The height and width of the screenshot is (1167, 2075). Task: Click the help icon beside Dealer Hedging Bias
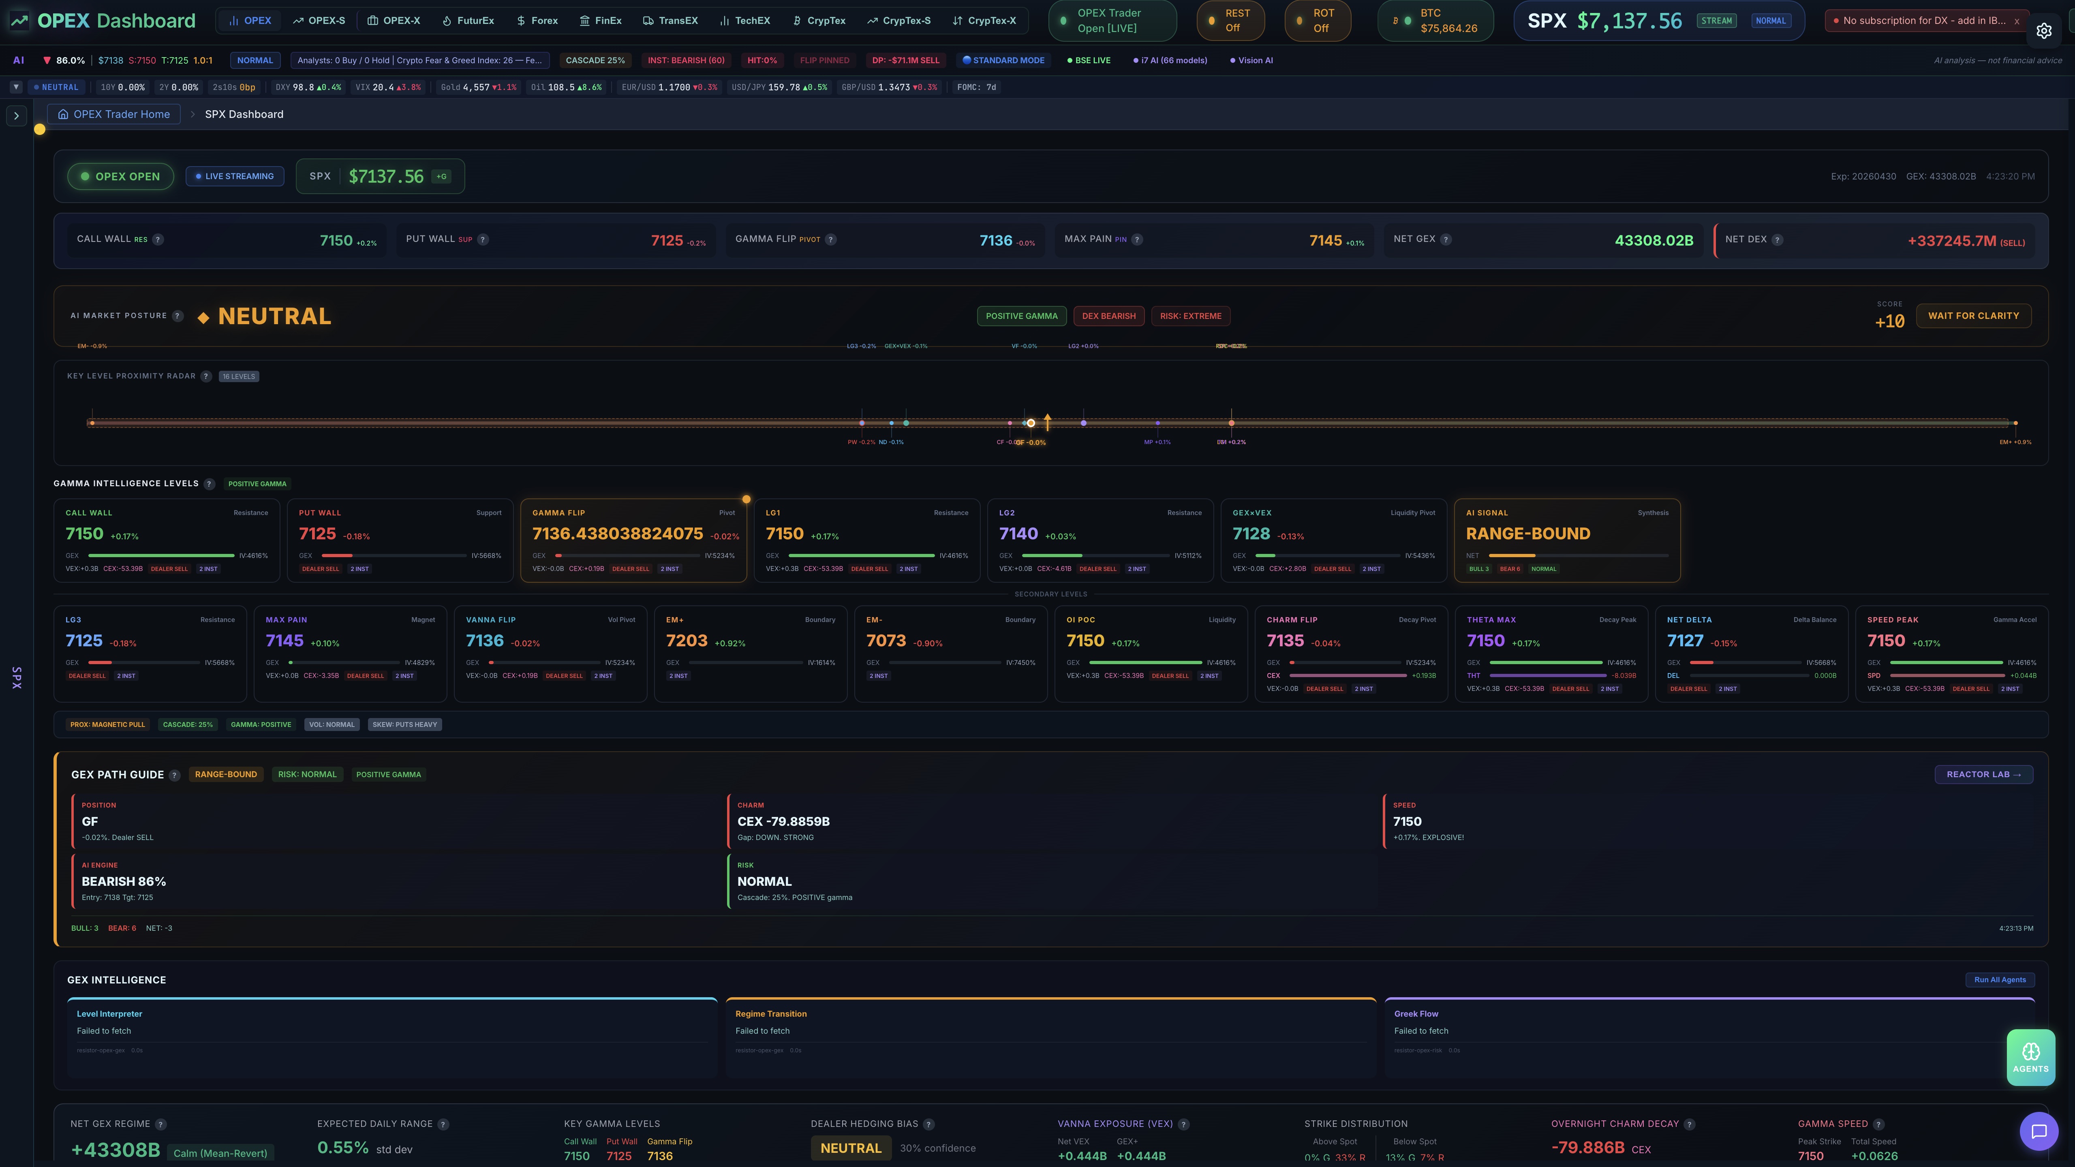929,1124
